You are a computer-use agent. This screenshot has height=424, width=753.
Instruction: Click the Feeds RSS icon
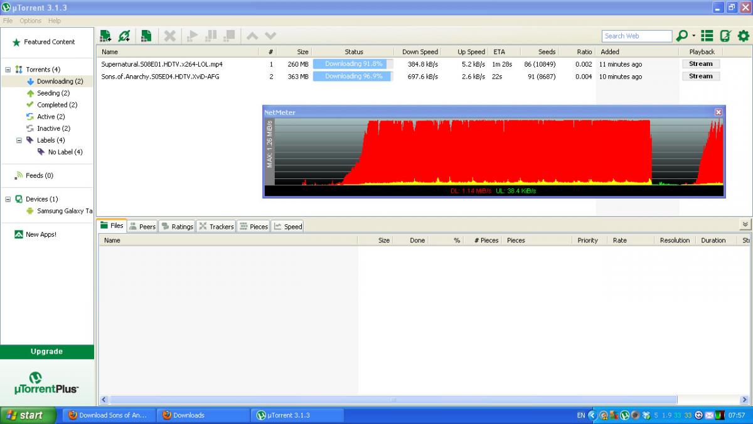[x=19, y=176]
